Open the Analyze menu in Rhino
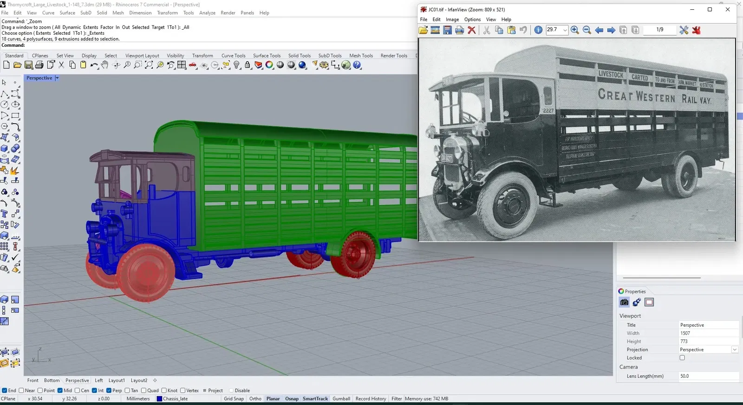The image size is (743, 405). [207, 13]
